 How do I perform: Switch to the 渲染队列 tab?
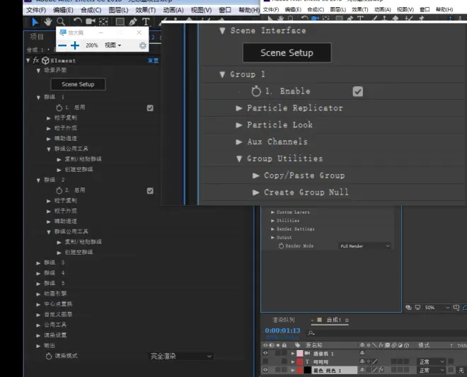tap(284, 320)
